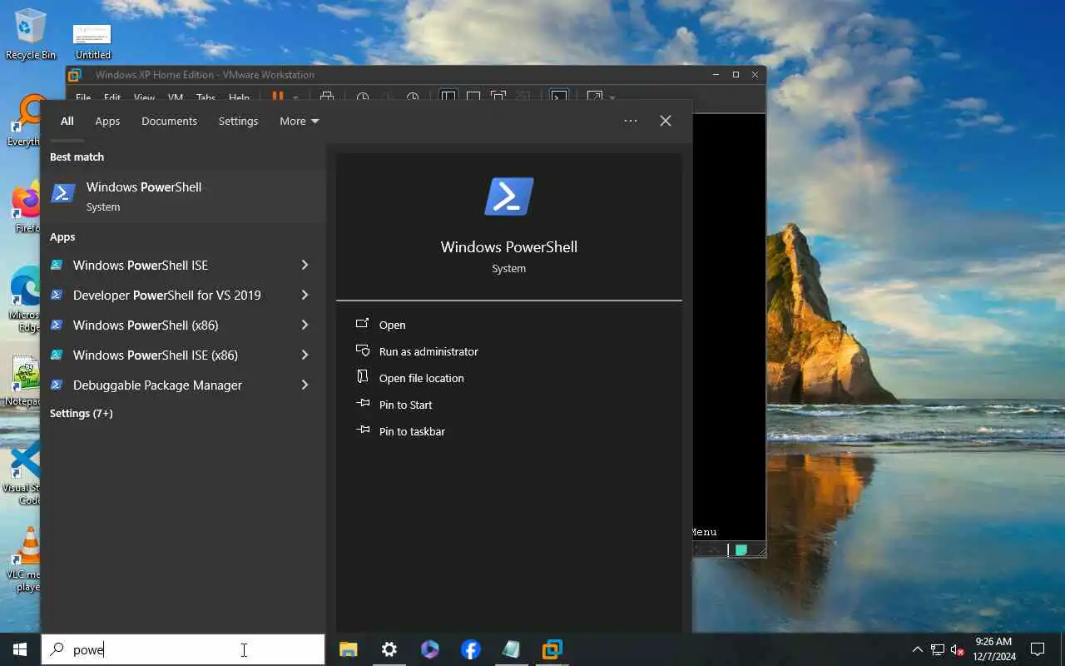
Task: Select the Windows PowerShell ISE result
Action: [169, 265]
